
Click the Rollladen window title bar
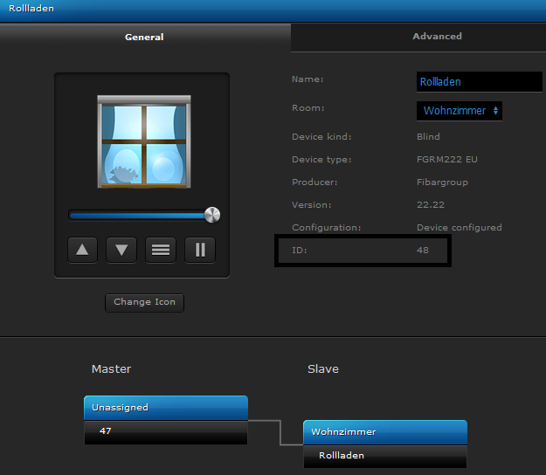273,9
